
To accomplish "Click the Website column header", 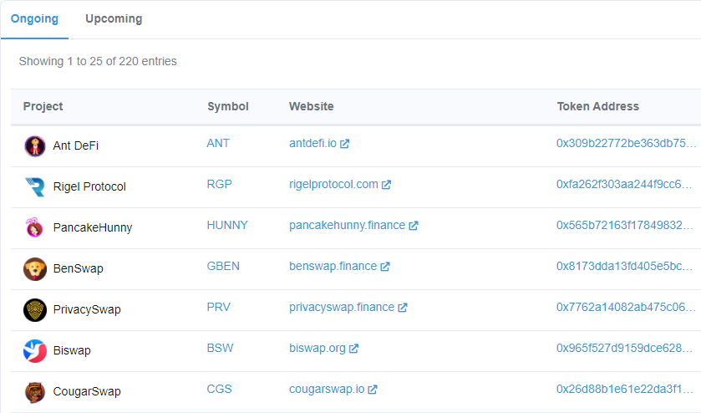I will tap(311, 106).
